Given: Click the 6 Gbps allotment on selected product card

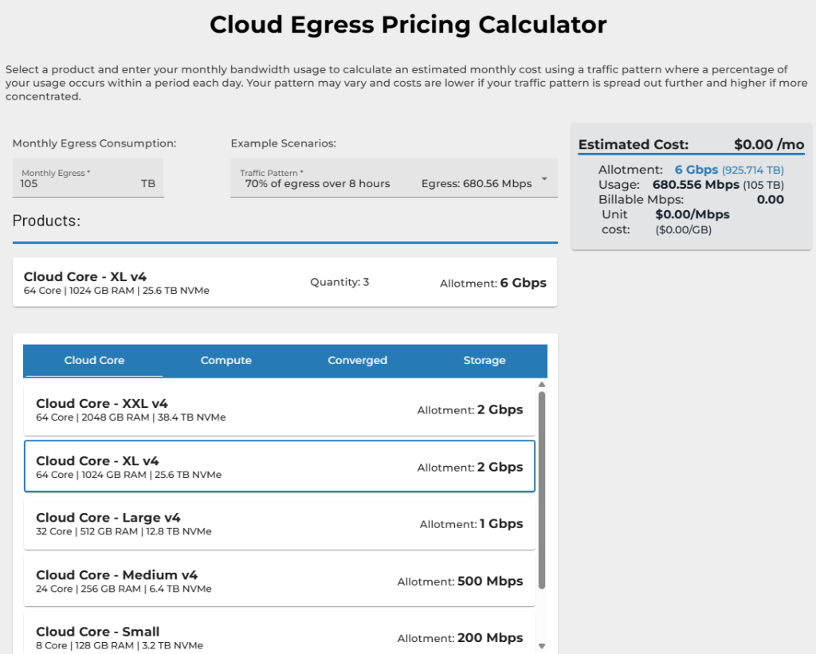Looking at the screenshot, I should point(523,283).
